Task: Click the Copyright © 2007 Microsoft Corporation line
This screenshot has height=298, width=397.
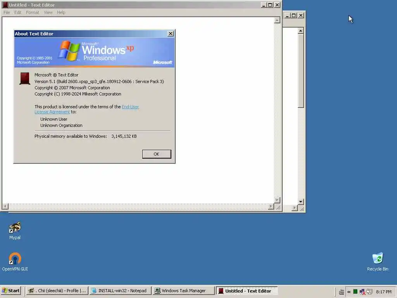Action: tap(72, 88)
